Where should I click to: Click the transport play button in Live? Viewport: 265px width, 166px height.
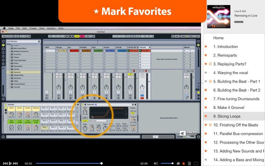[67, 36]
